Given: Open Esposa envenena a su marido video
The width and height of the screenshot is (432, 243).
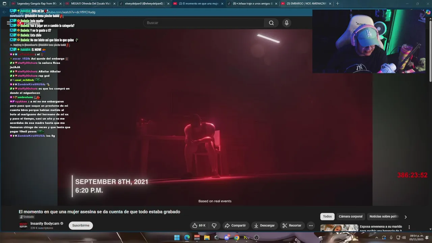Looking at the screenshot, I should point(381,228).
